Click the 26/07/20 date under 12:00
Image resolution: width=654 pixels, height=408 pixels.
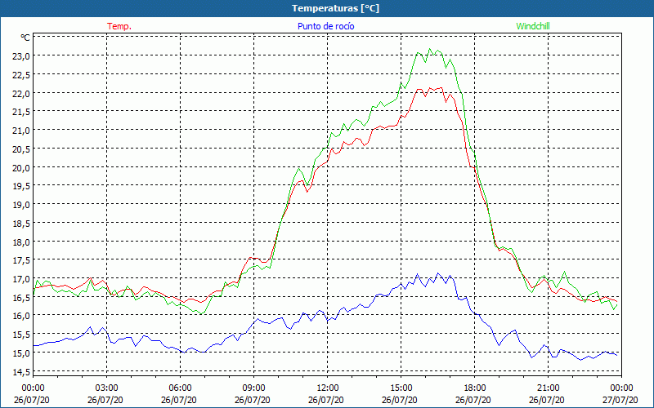pos(326,400)
